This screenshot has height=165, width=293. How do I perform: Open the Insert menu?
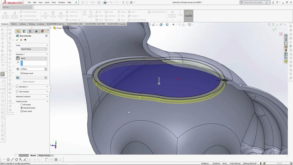[47, 2]
